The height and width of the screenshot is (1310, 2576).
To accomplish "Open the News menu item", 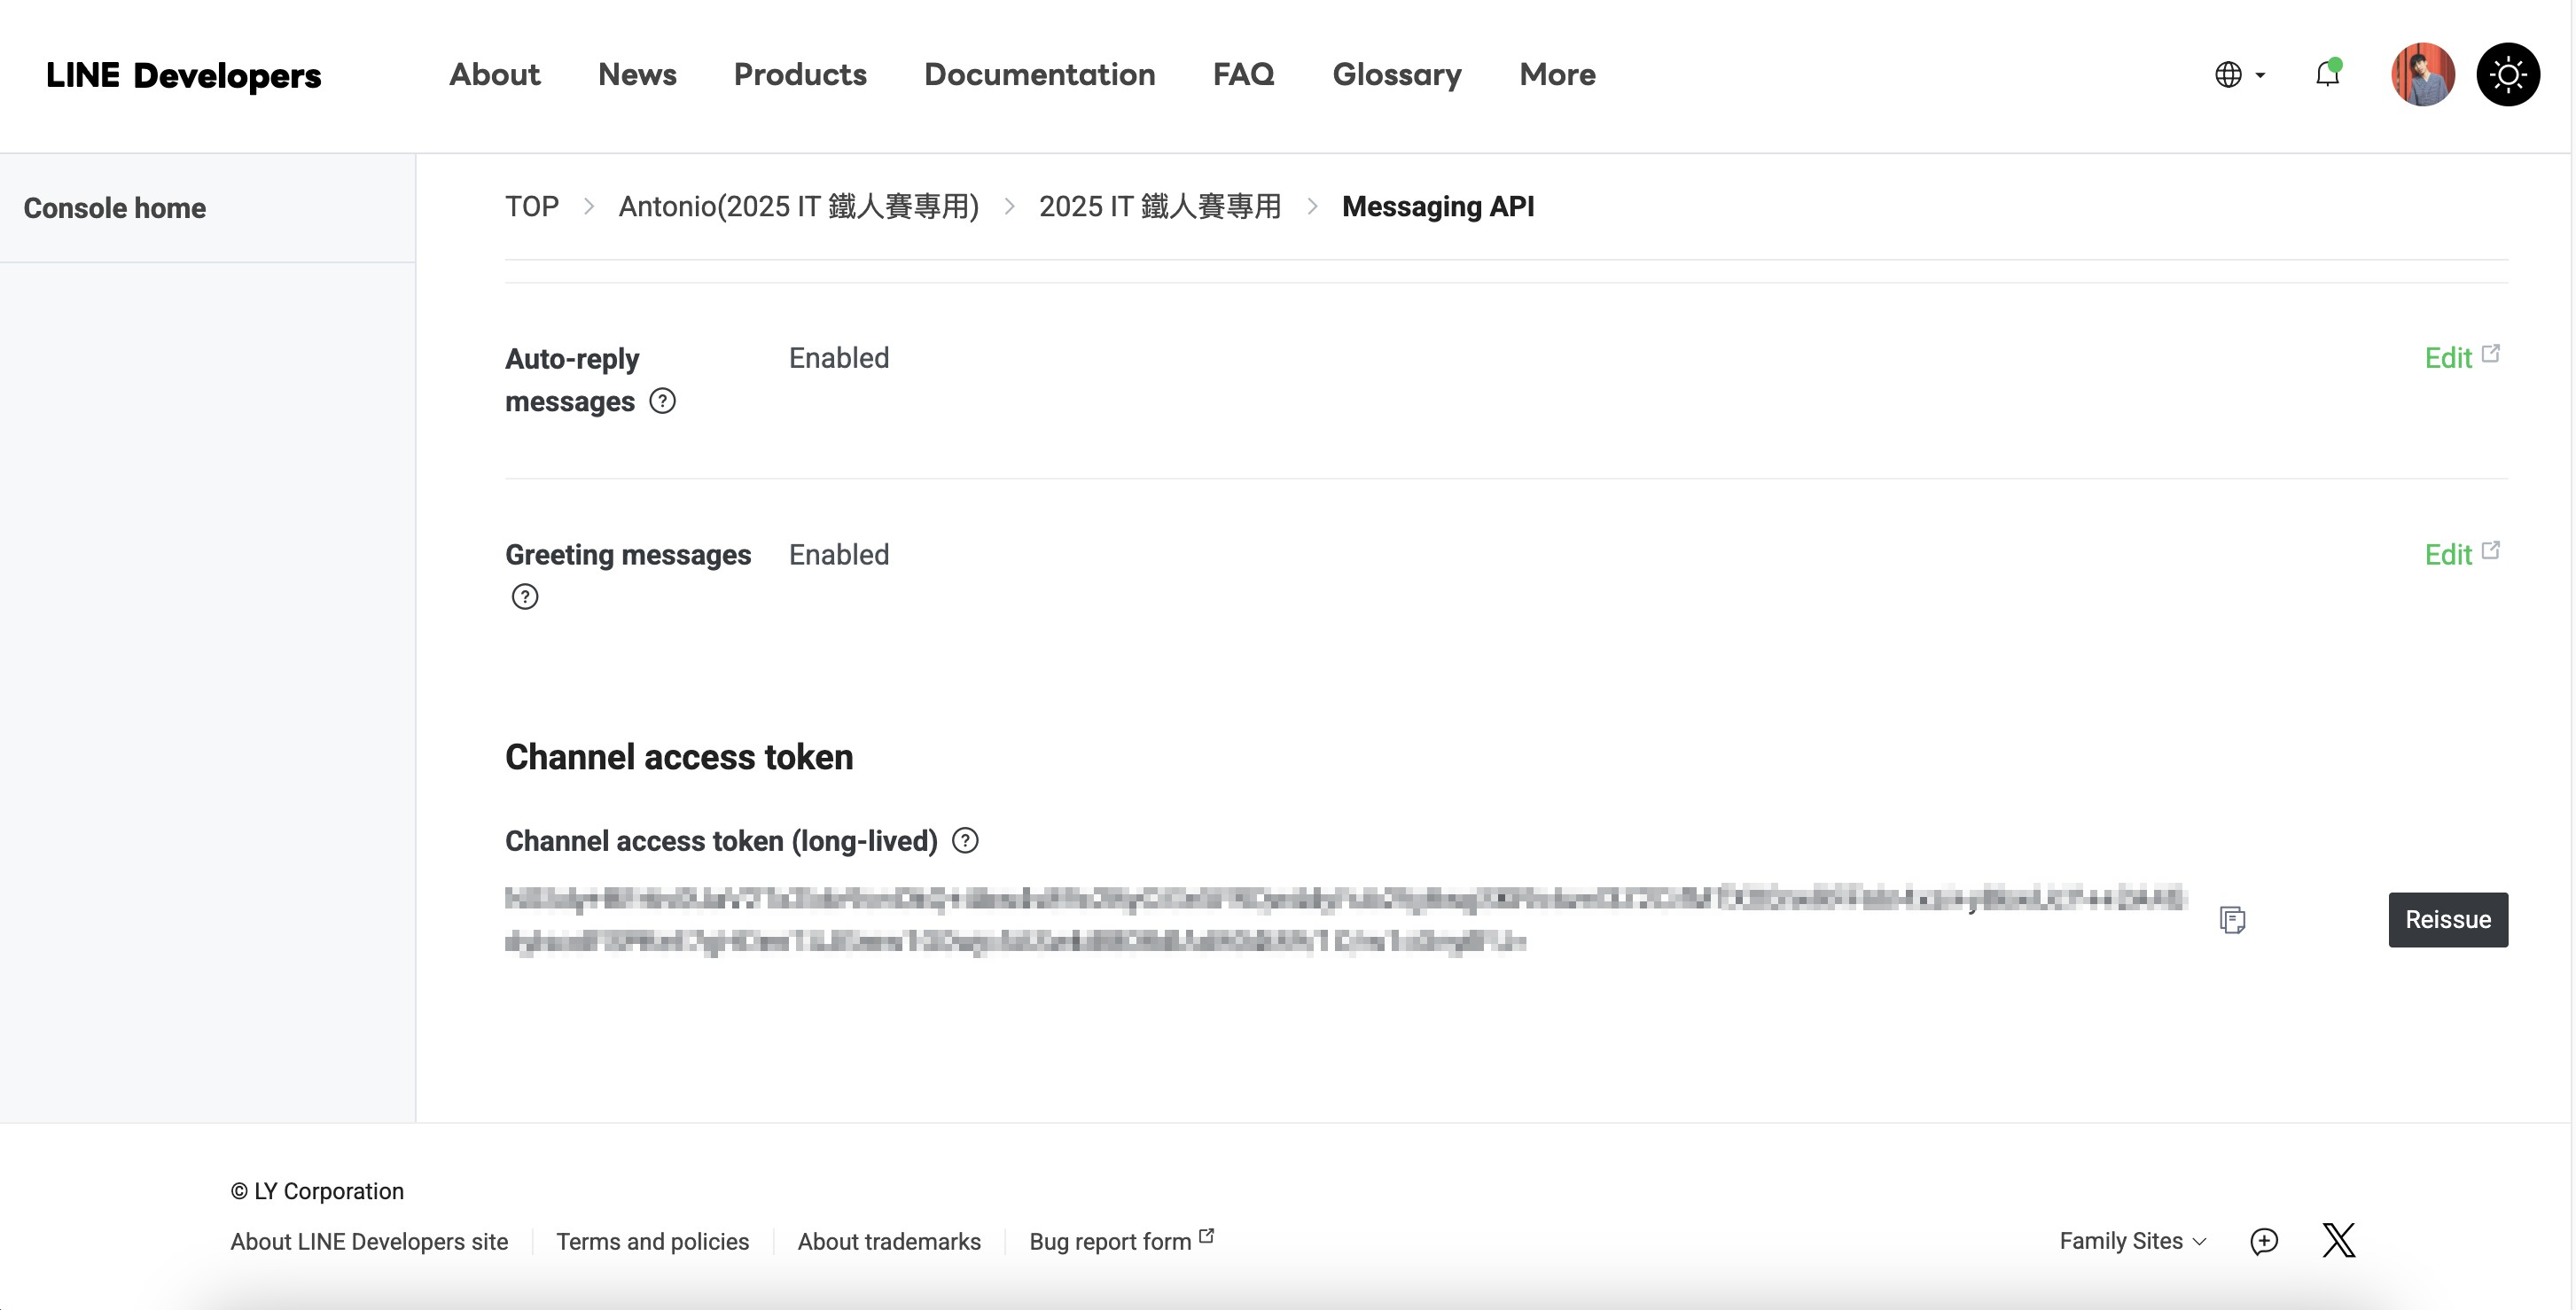I will (637, 74).
